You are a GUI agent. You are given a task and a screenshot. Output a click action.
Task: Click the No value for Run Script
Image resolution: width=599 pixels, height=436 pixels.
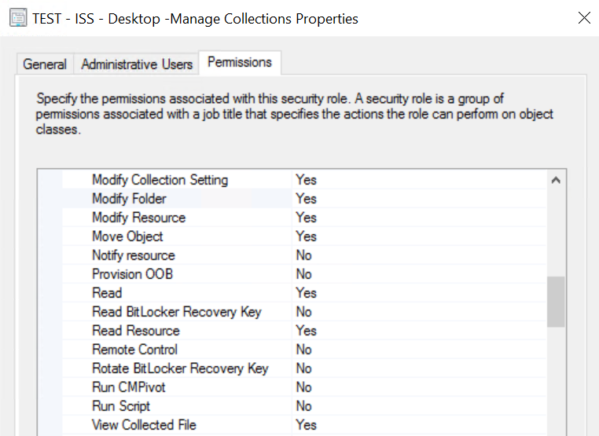point(304,406)
